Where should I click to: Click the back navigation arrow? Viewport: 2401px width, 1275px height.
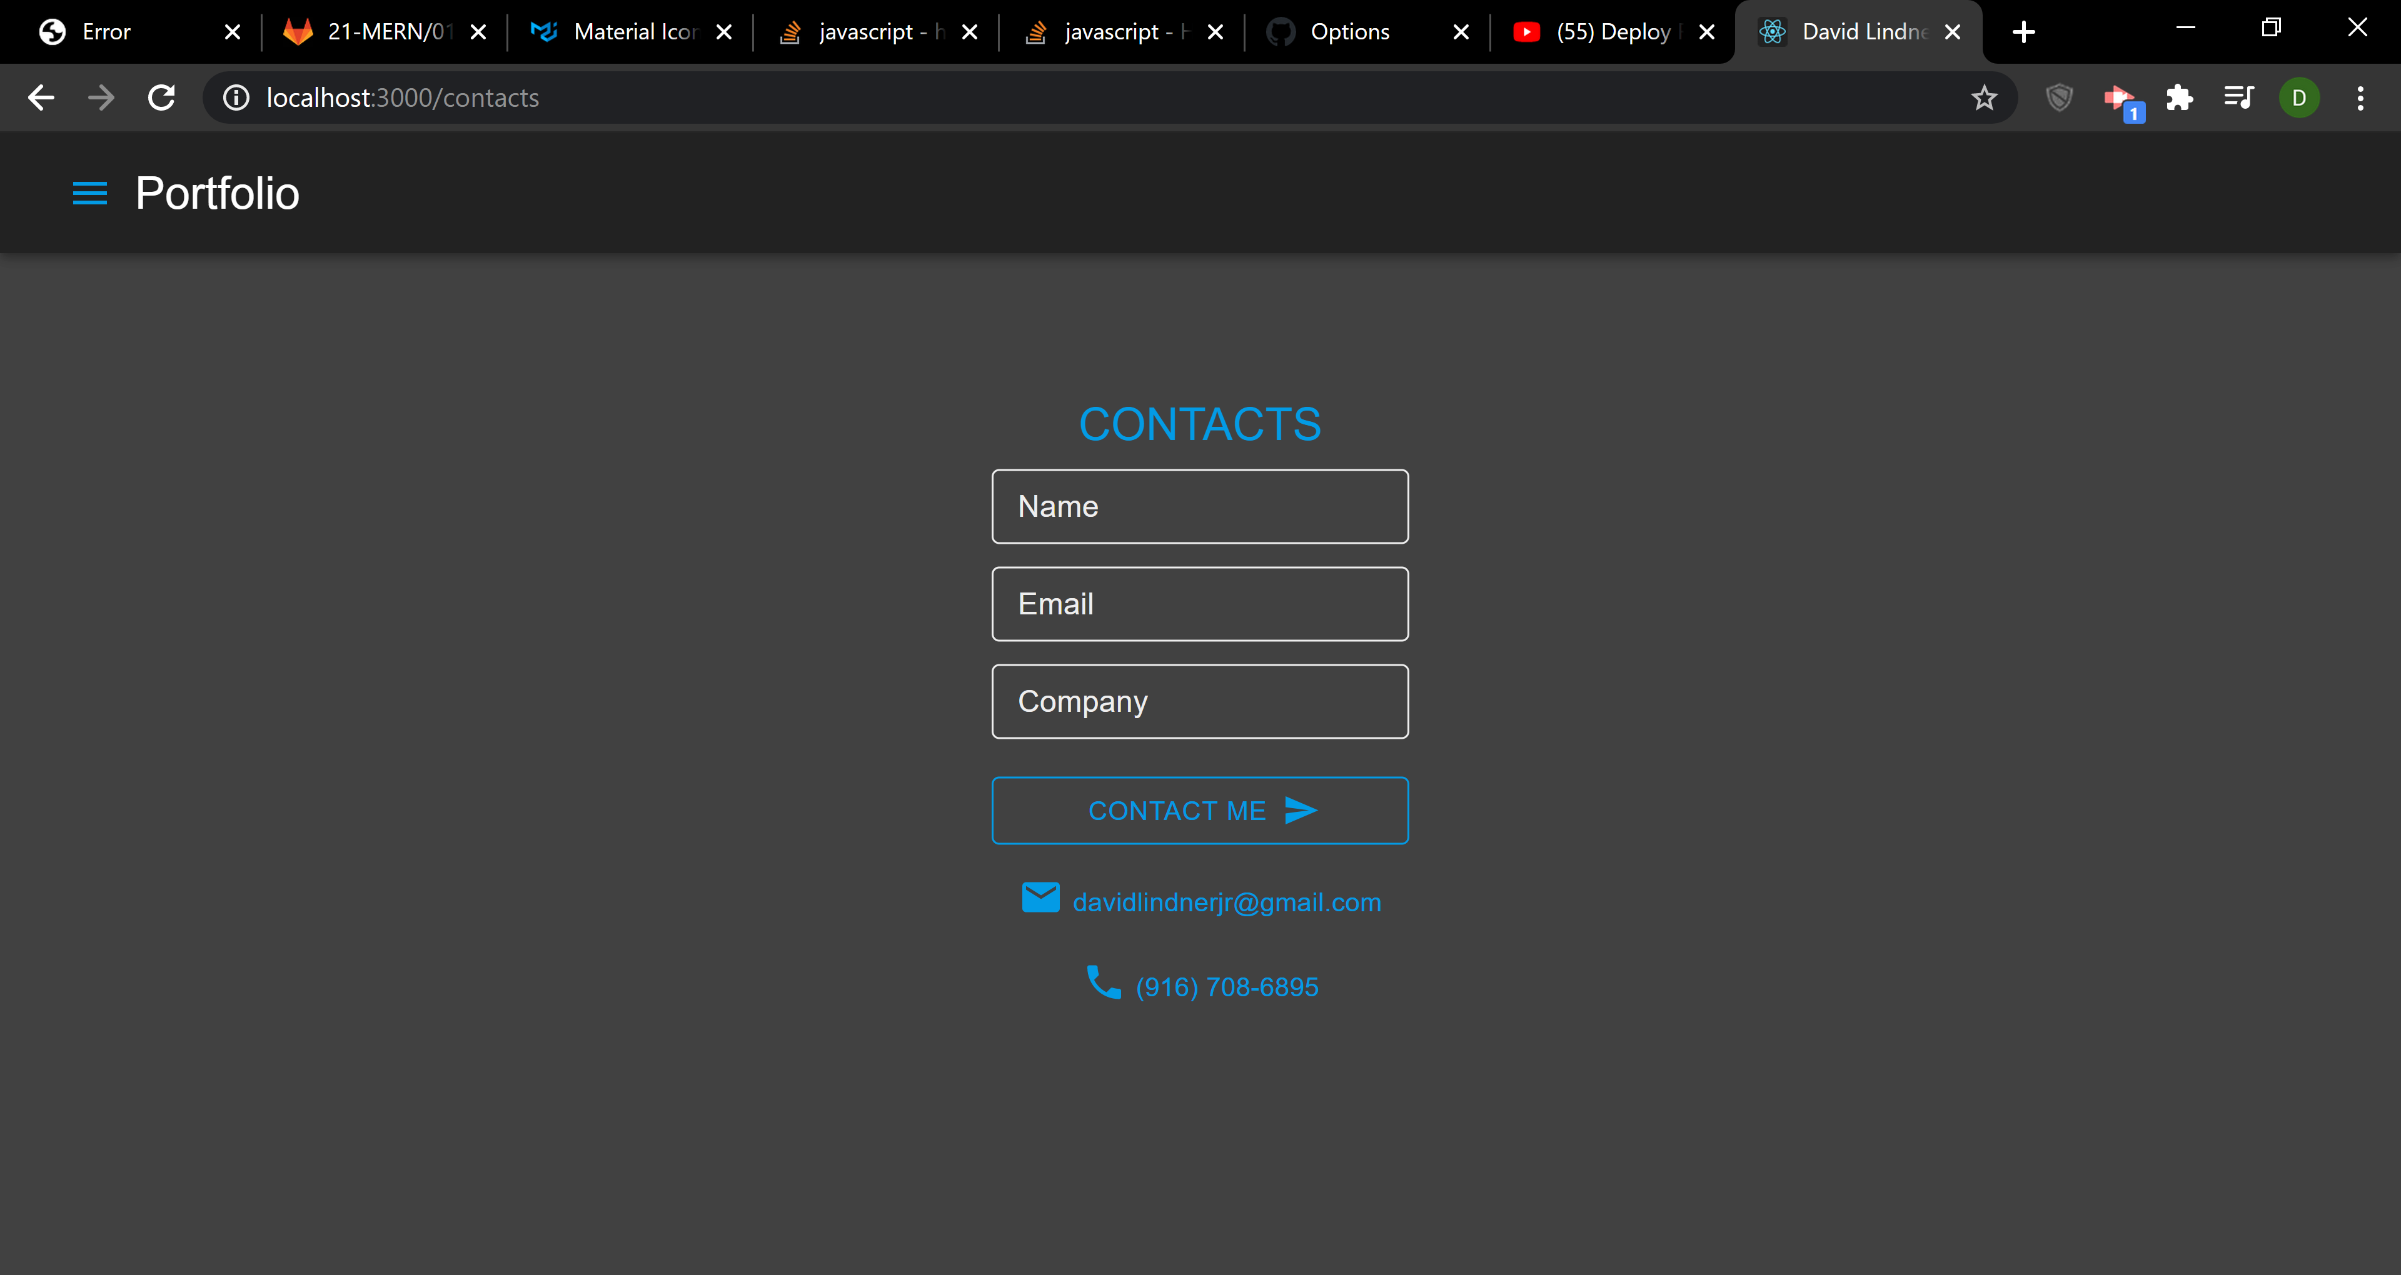click(x=40, y=97)
